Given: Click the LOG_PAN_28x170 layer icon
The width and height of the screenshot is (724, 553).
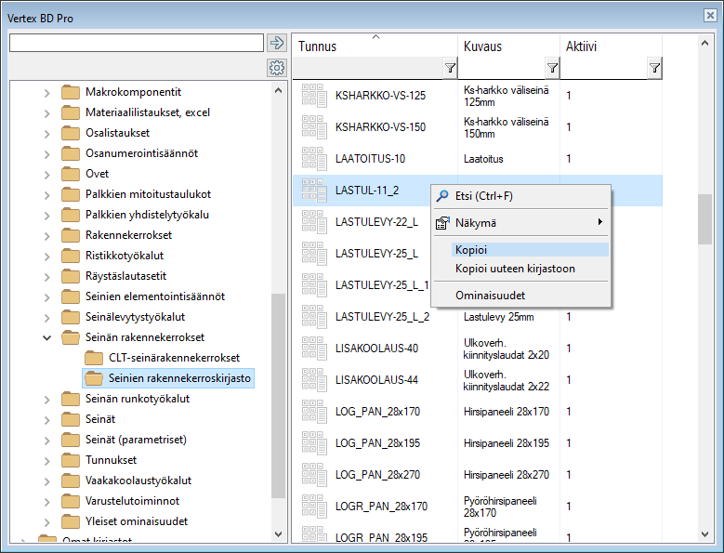Looking at the screenshot, I should click(313, 411).
